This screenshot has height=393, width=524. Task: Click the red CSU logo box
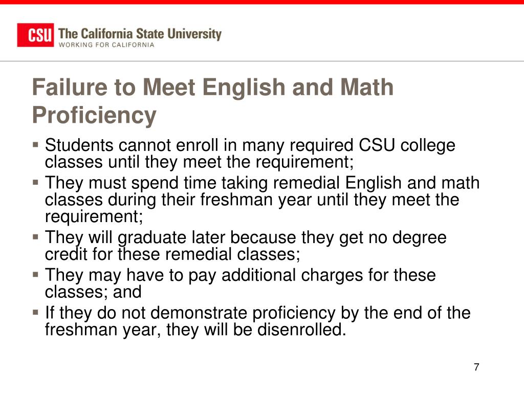(x=35, y=35)
